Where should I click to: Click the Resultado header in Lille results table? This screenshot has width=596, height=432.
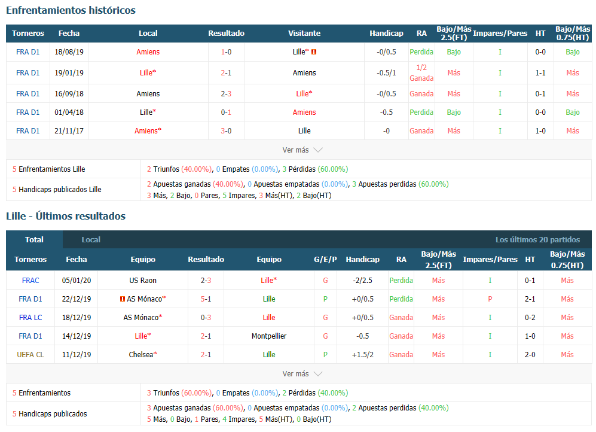[x=206, y=259]
